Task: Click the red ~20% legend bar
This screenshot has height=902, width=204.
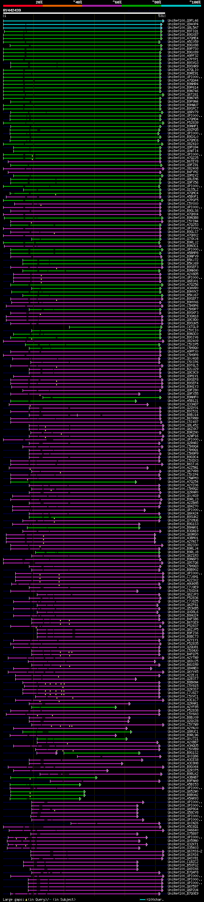Action: pos(23,6)
